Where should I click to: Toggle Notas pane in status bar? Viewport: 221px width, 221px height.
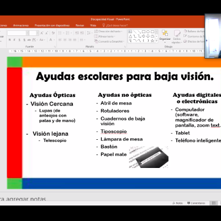pos(178,203)
